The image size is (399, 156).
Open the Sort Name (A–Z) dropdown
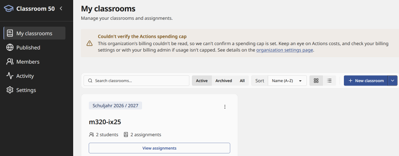click(x=287, y=80)
